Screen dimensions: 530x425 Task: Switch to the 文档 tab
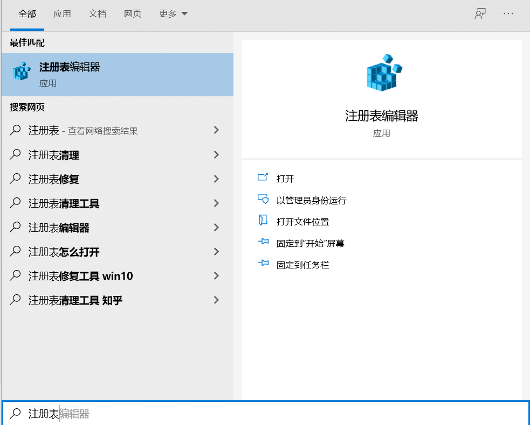[97, 15]
